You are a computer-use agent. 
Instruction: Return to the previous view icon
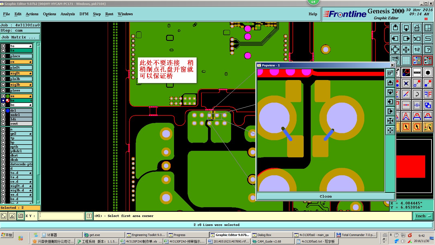(417, 39)
